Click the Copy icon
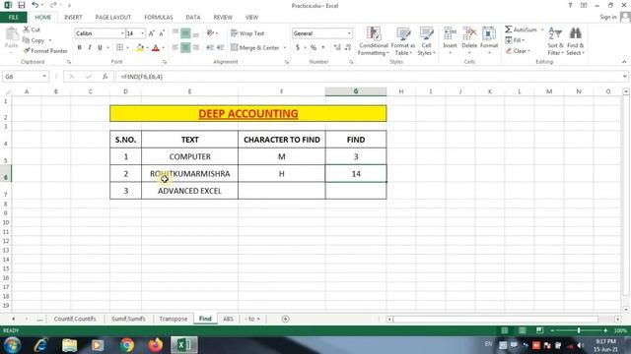Viewport: 631px width, 354px height. coord(27,40)
